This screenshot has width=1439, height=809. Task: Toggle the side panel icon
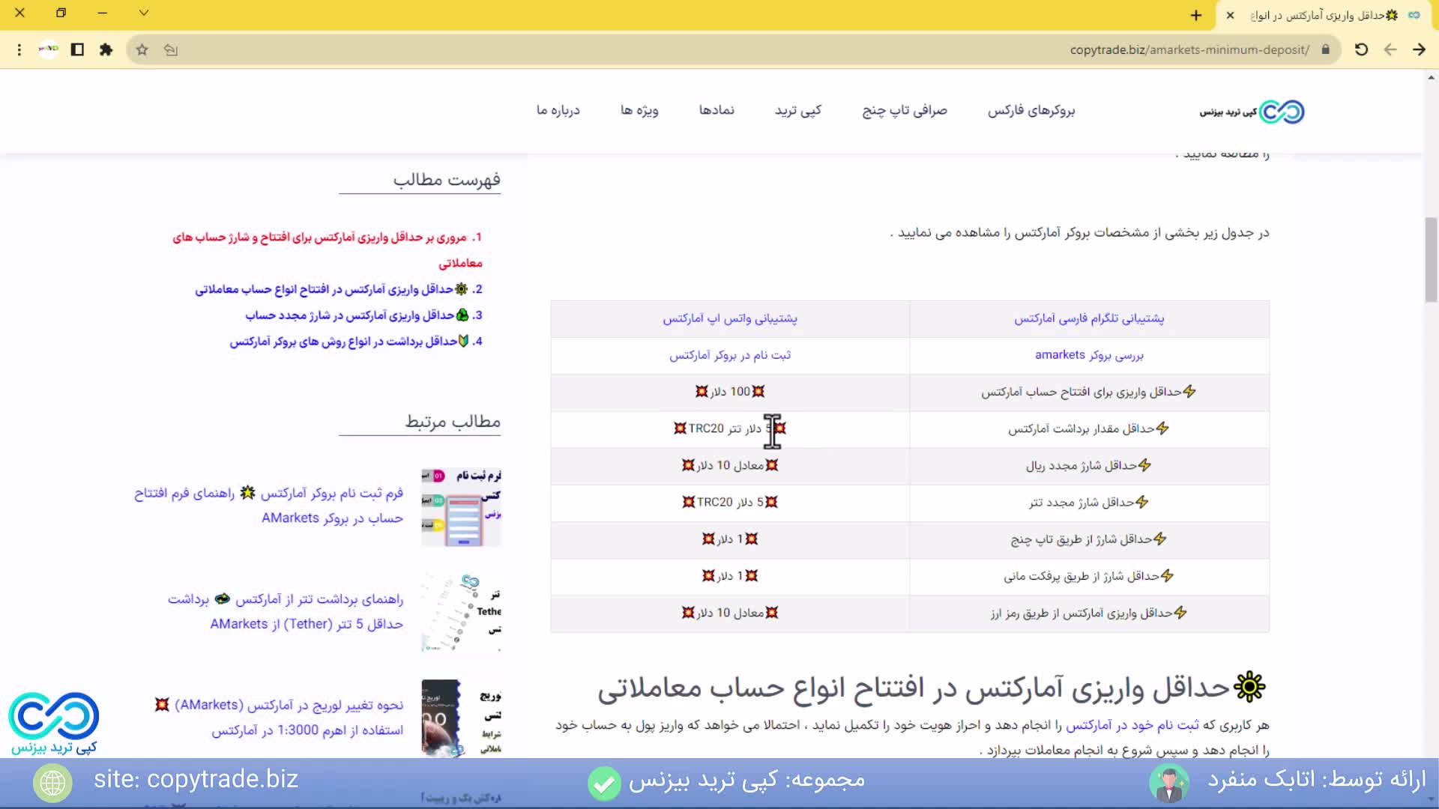tap(77, 49)
